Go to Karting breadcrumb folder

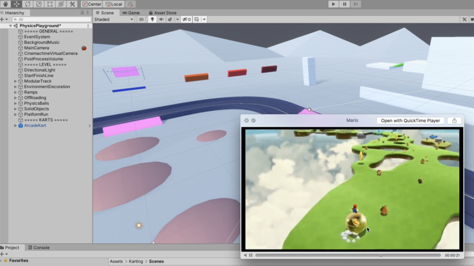pos(136,261)
